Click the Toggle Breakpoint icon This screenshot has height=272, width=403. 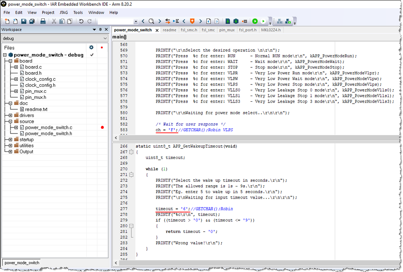[x=245, y=21]
